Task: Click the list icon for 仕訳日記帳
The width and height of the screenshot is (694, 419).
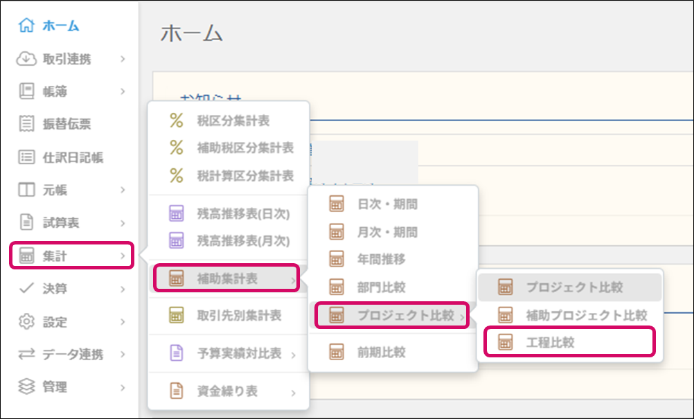Action: click(x=26, y=157)
